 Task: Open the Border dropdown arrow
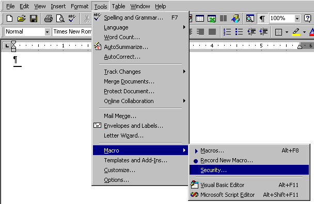click(287, 32)
